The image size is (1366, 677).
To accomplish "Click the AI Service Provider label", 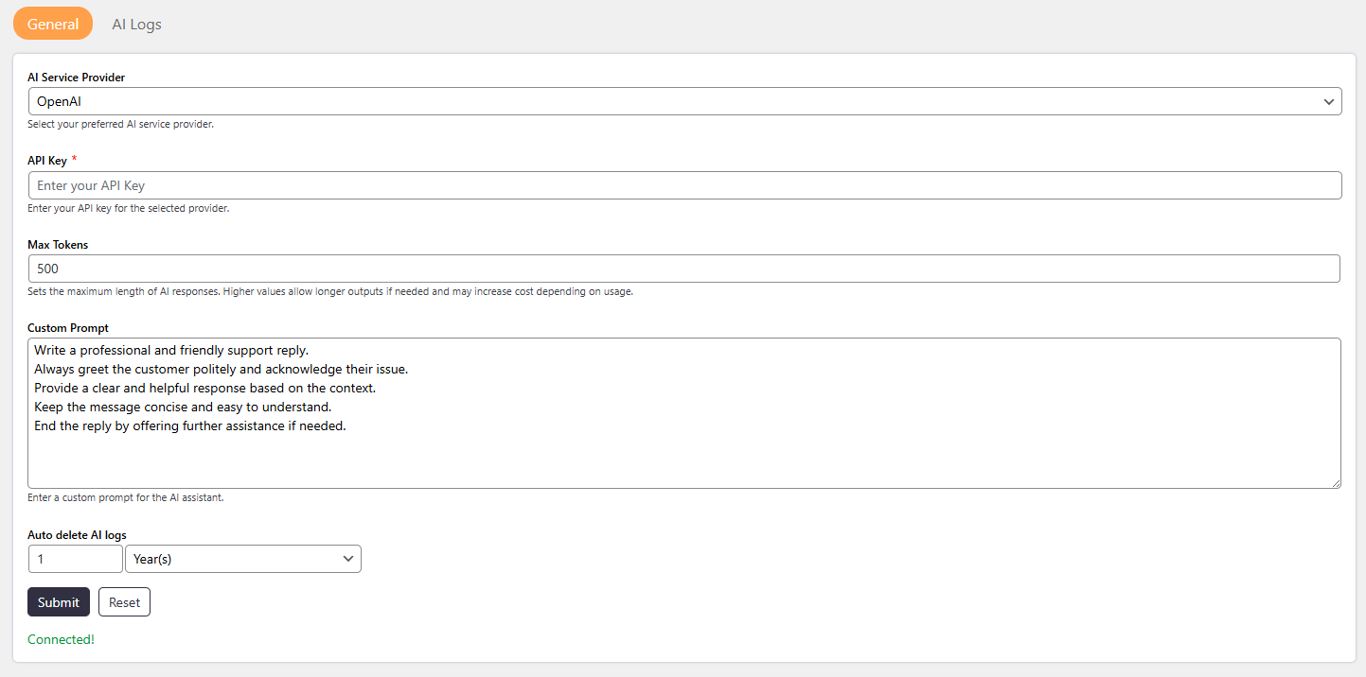I will coord(76,78).
